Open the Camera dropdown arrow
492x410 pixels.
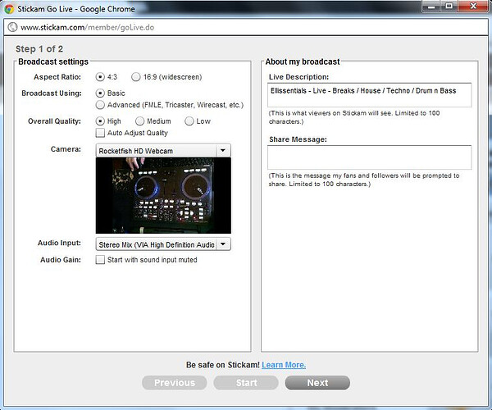(223, 151)
